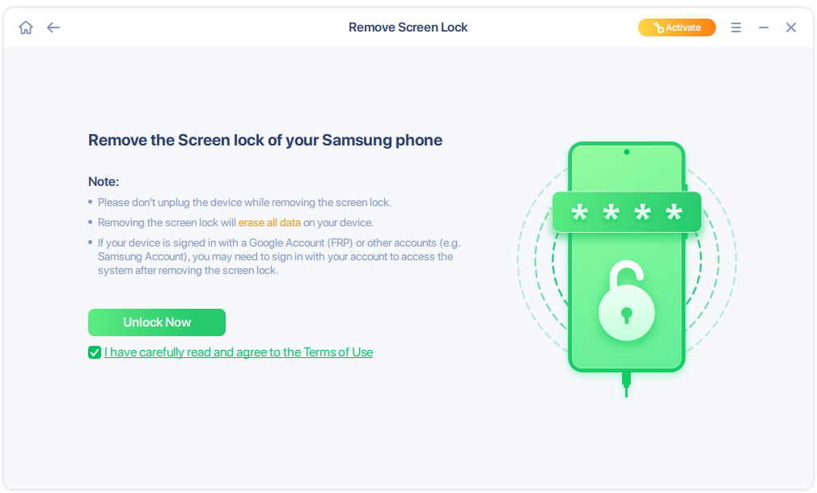817x493 pixels.
Task: Click the minimize icon
Action: (x=763, y=27)
